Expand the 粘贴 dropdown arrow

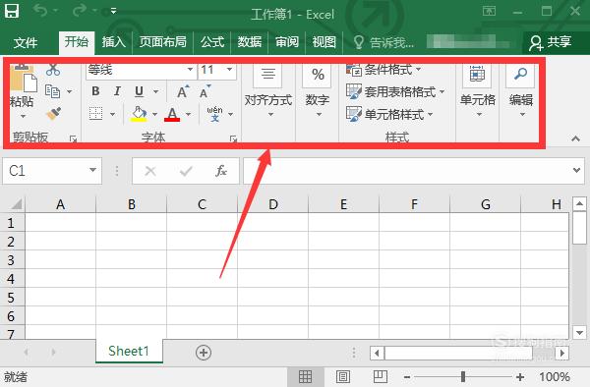23,116
